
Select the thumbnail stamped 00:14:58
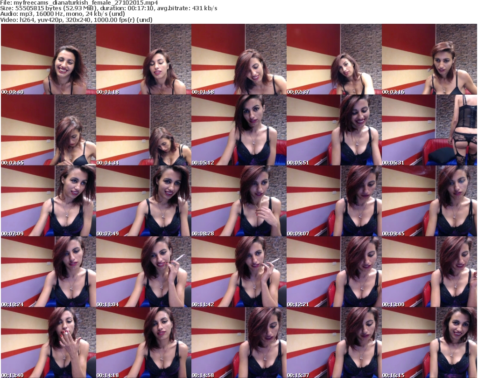[239, 343]
